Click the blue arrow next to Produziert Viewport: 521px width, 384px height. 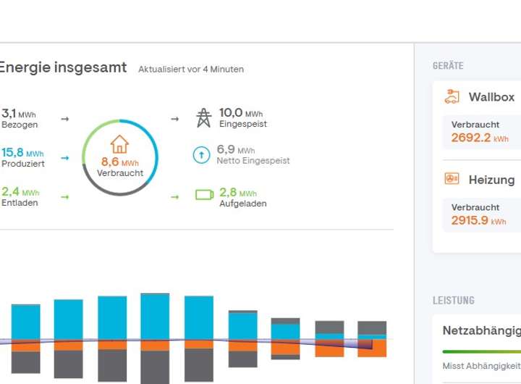65,157
